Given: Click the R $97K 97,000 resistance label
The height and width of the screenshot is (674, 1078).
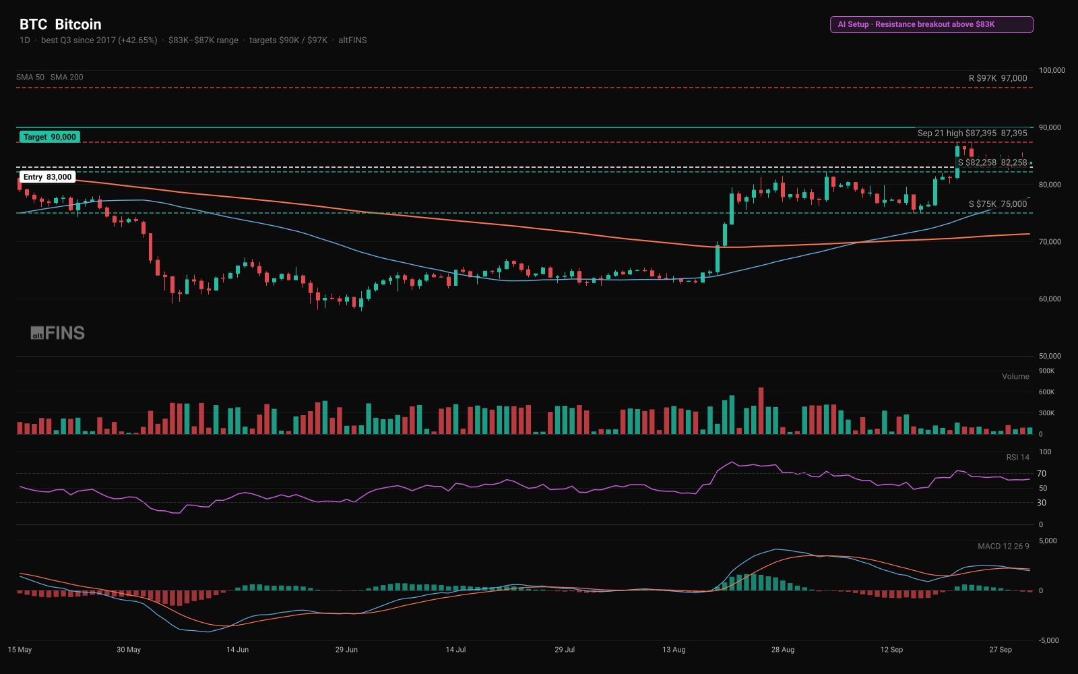Looking at the screenshot, I should pos(998,78).
